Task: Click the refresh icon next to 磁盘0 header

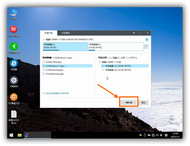Action: click(44, 40)
